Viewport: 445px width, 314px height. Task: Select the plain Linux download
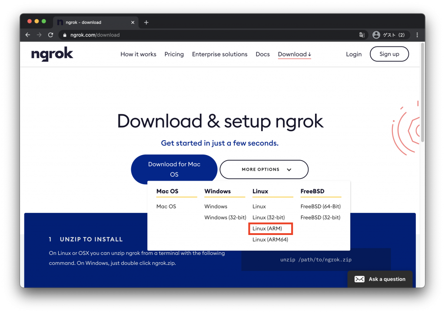pos(259,206)
